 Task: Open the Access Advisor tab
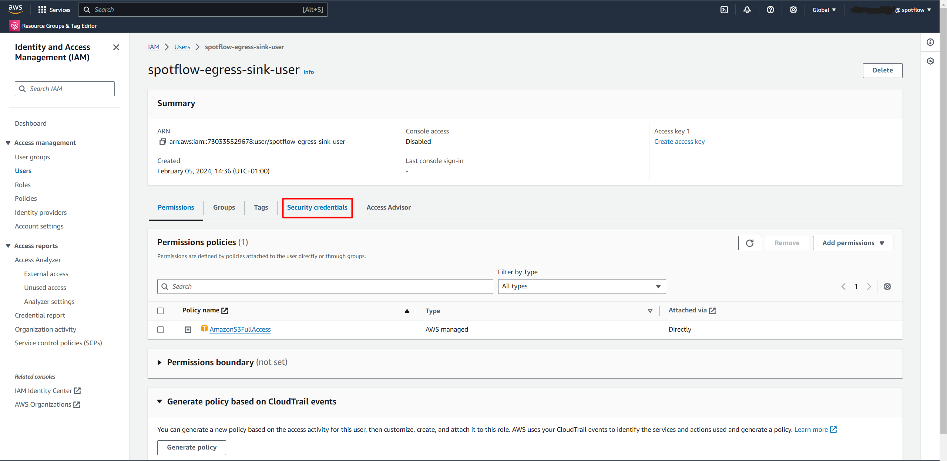[389, 207]
